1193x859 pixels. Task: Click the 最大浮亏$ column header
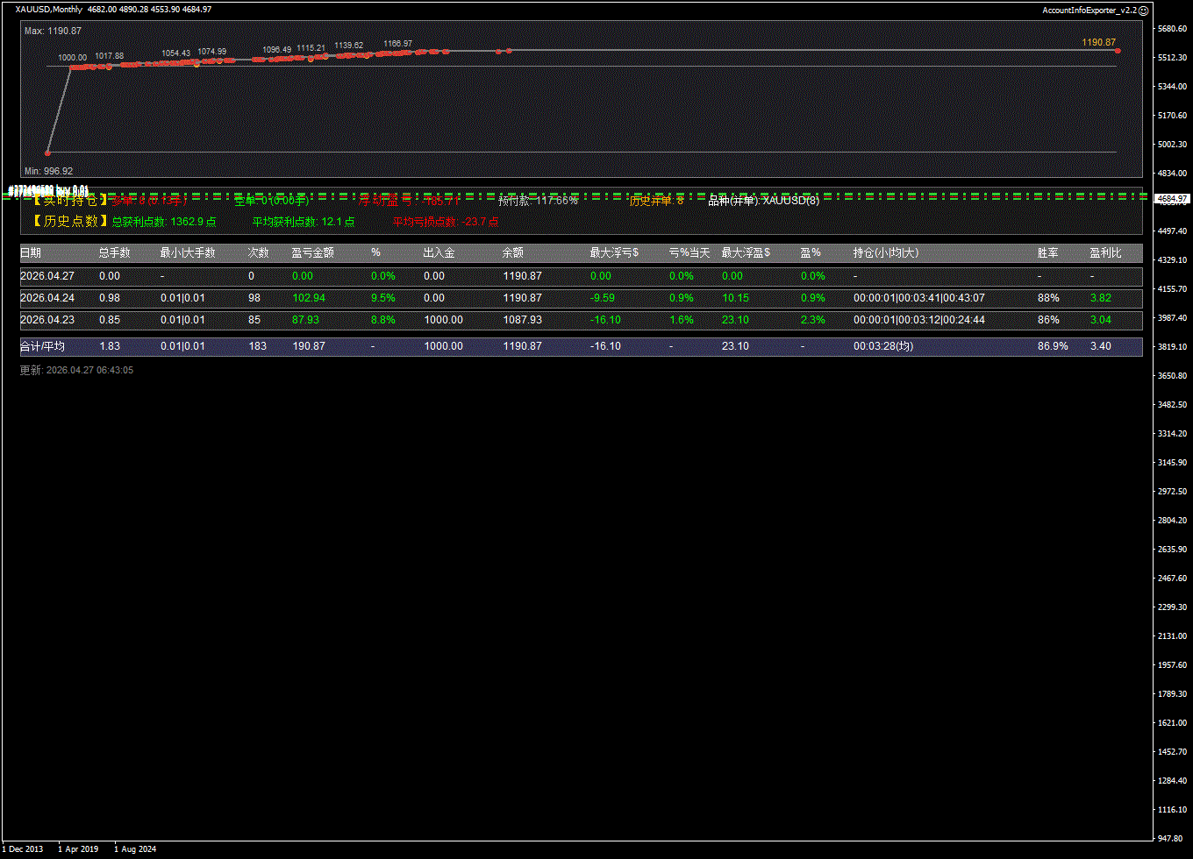pyautogui.click(x=614, y=252)
